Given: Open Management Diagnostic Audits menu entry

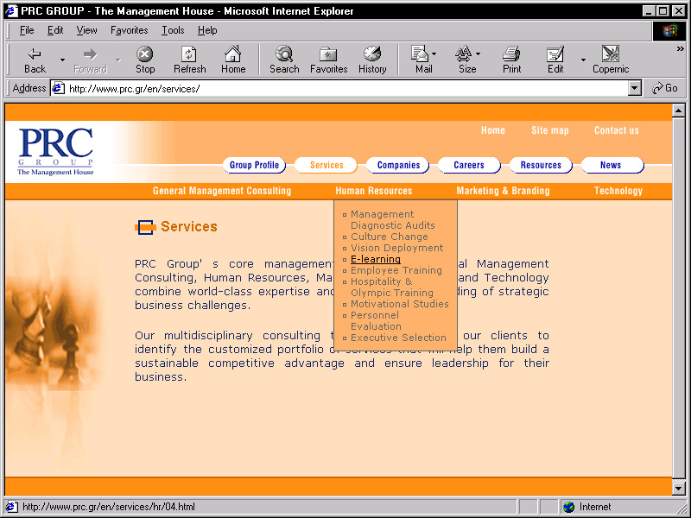Looking at the screenshot, I should coord(392,220).
